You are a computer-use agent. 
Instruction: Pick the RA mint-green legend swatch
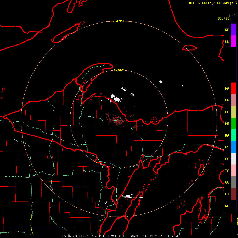(x=234, y=135)
